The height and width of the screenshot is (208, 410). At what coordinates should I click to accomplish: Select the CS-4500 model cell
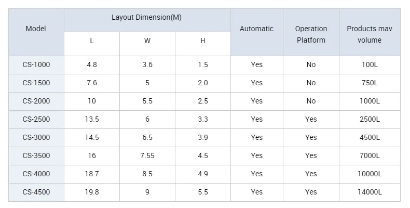36,192
